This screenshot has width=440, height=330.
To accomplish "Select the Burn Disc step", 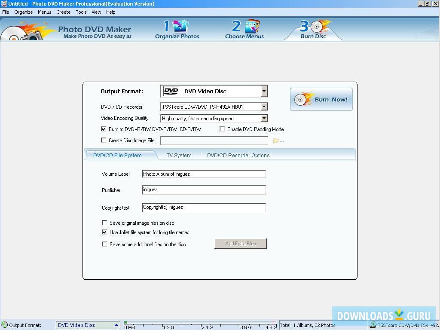I will pos(314,30).
